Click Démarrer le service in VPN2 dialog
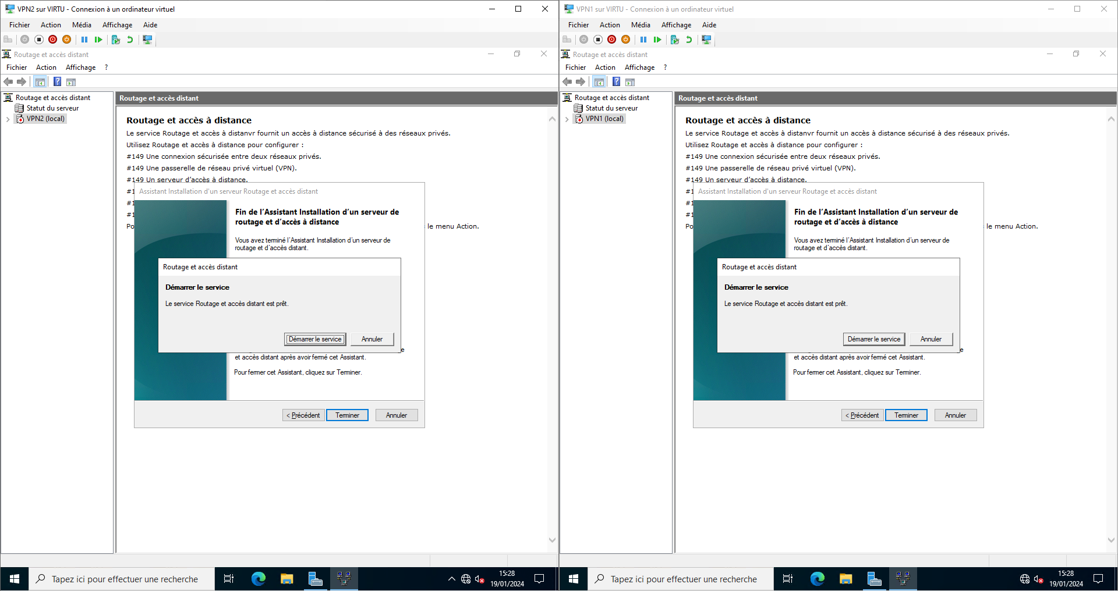 tap(315, 339)
